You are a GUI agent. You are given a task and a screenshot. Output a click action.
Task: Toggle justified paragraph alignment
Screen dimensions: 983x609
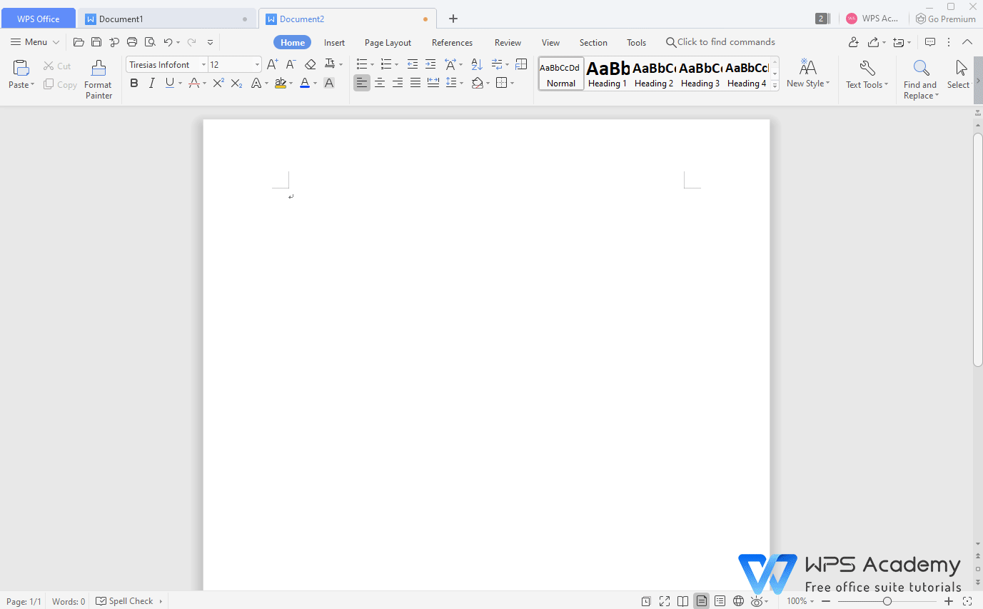tap(415, 83)
